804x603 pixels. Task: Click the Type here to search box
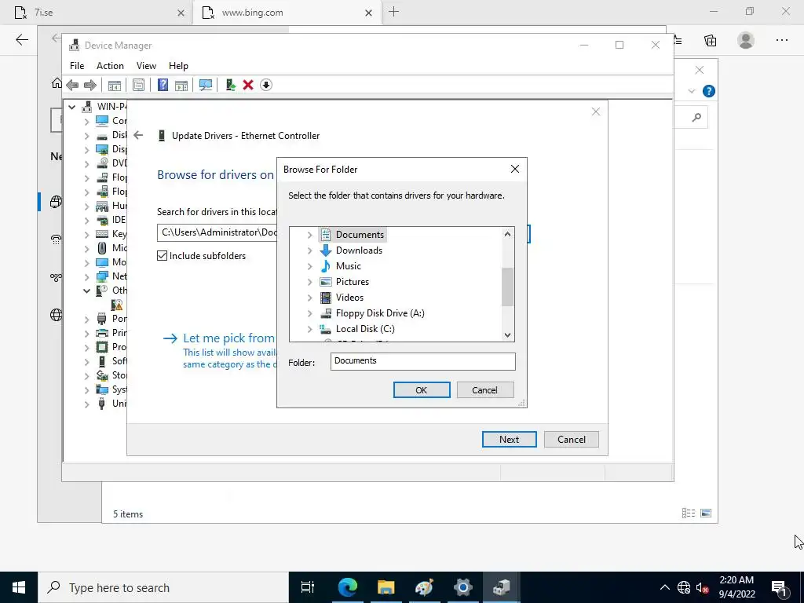(163, 587)
